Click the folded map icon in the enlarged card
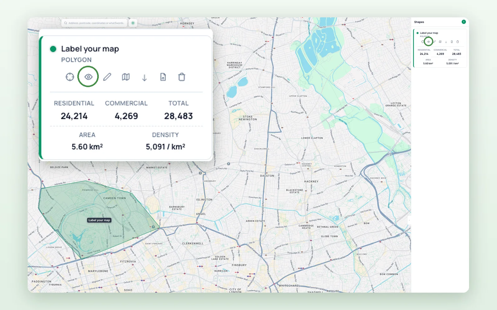 coord(126,77)
